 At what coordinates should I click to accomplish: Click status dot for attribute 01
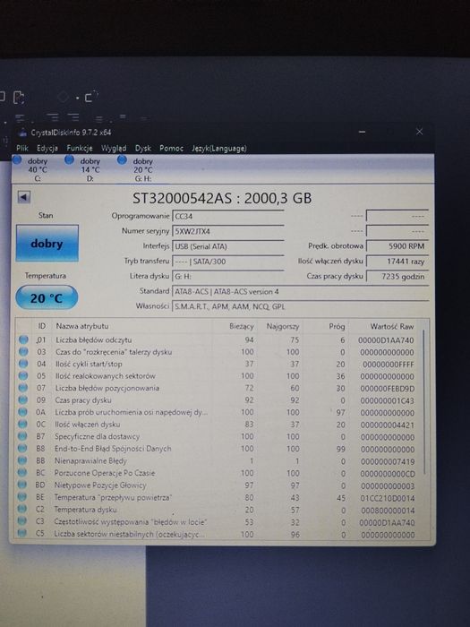(x=23, y=339)
